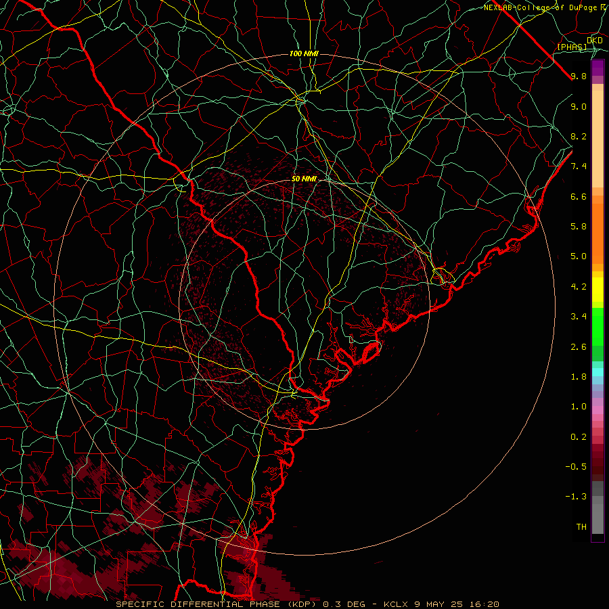The height and width of the screenshot is (609, 609).
Task: Click the 4.2 value on the color scale
Action: click(579, 287)
